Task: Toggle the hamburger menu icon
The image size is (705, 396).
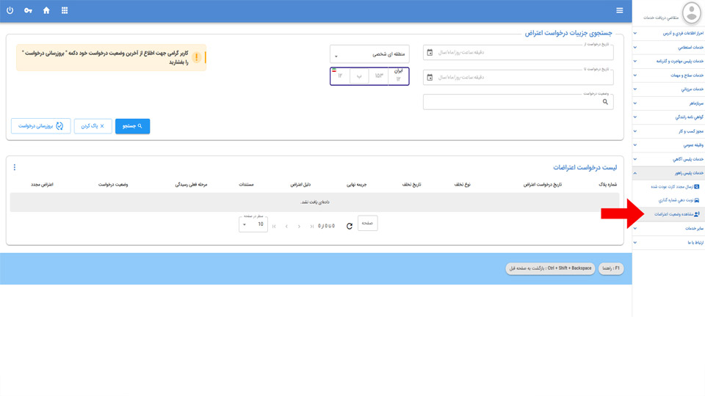Action: tap(620, 10)
